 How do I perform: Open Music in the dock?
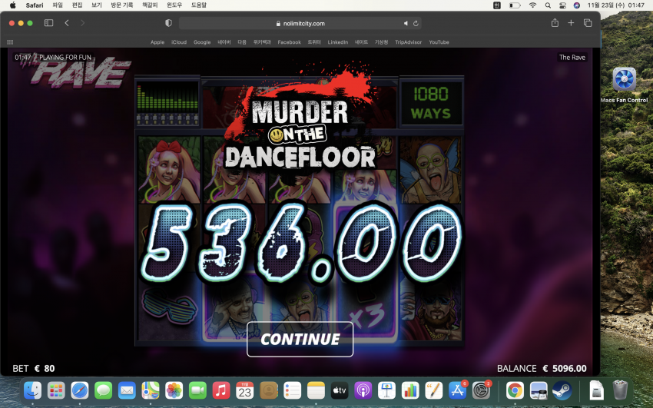point(221,390)
